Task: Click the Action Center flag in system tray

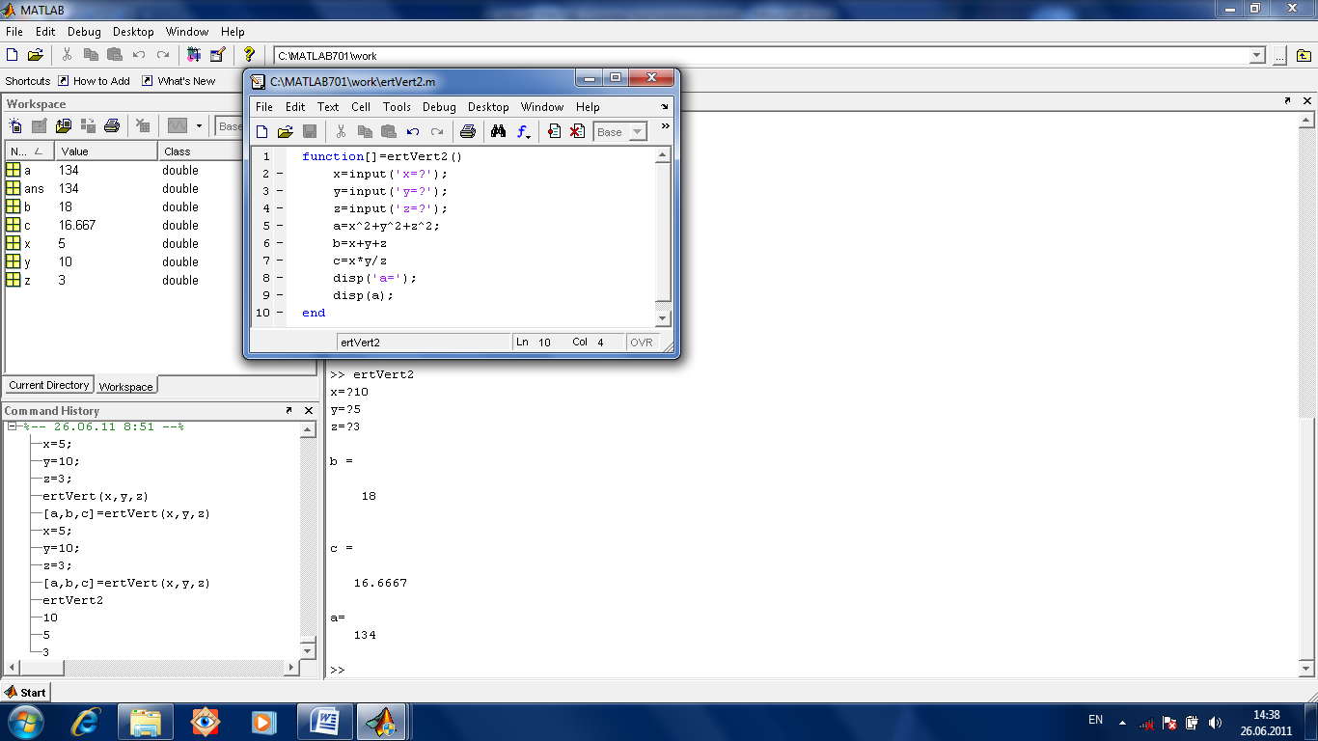Action: 1169,722
